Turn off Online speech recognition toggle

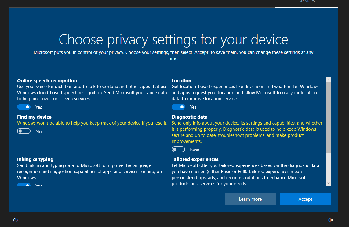pos(24,107)
